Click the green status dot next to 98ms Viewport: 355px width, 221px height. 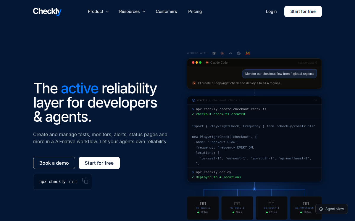pos(233,212)
